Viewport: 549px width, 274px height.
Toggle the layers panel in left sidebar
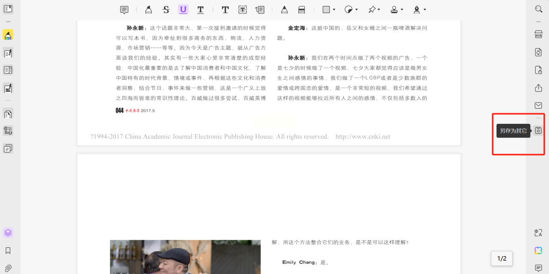tap(8, 233)
